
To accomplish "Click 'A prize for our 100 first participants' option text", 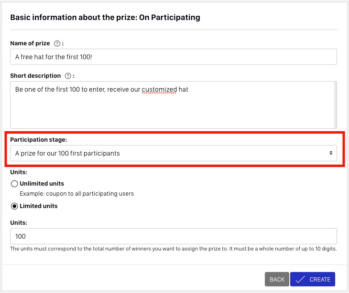I will pyautogui.click(x=67, y=153).
